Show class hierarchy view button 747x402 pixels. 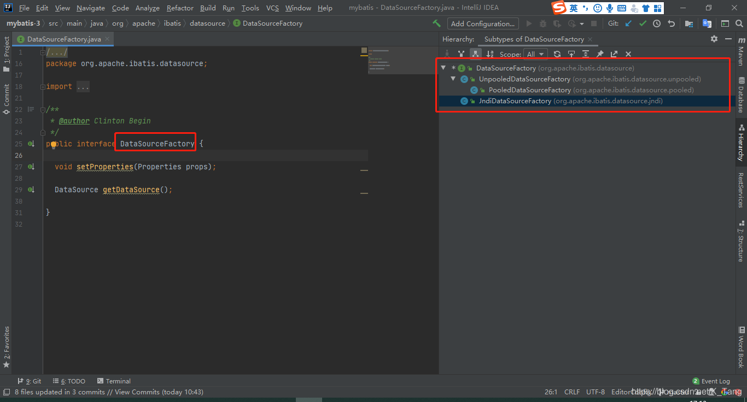click(x=447, y=54)
